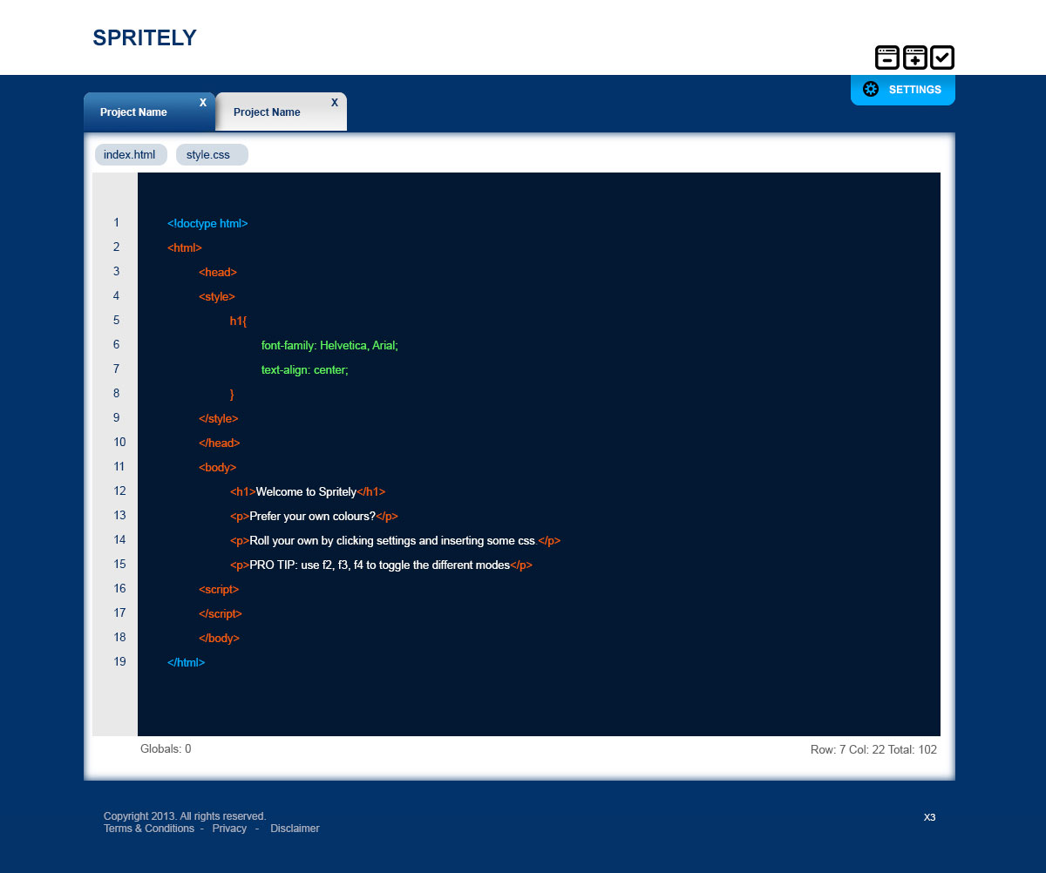1046x873 pixels.
Task: Click line number 15 in the gutter
Action: click(119, 565)
